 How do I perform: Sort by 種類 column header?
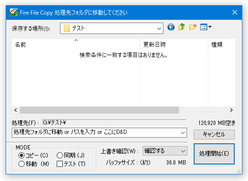pyautogui.click(x=222, y=45)
